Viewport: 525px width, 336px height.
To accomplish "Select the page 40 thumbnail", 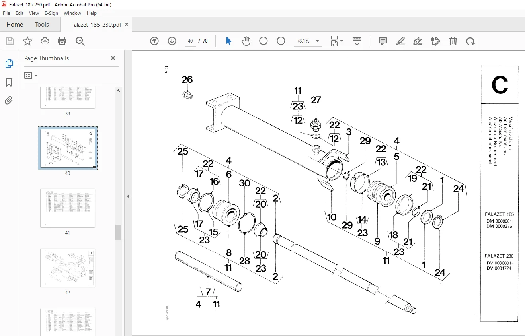I will click(68, 148).
